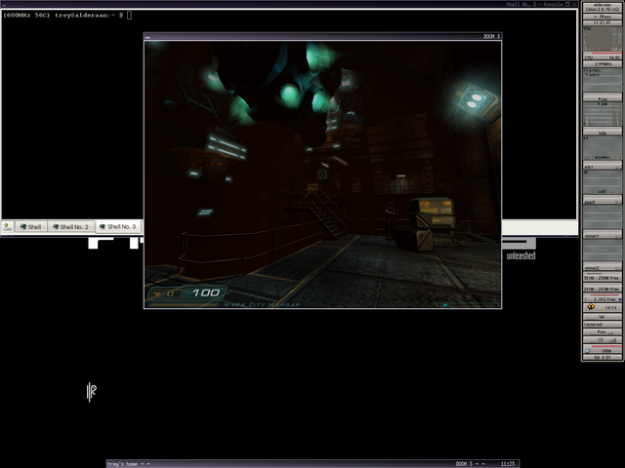The image size is (625, 468).
Task: Click the vmnet2 network panel in GKrellM
Action: (x=603, y=267)
